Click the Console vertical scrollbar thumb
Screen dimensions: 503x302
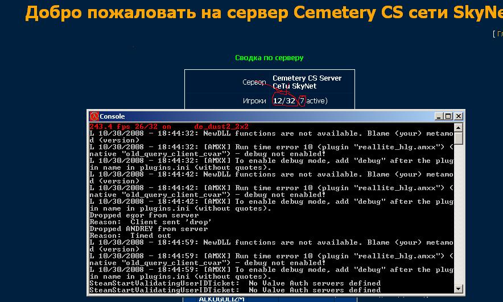point(459,138)
